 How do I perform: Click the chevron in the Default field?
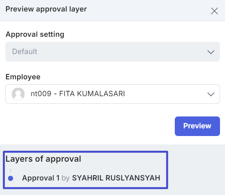point(211,52)
